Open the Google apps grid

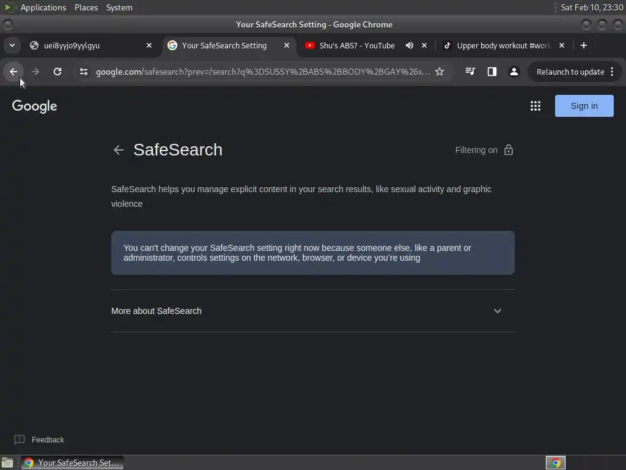(x=535, y=106)
